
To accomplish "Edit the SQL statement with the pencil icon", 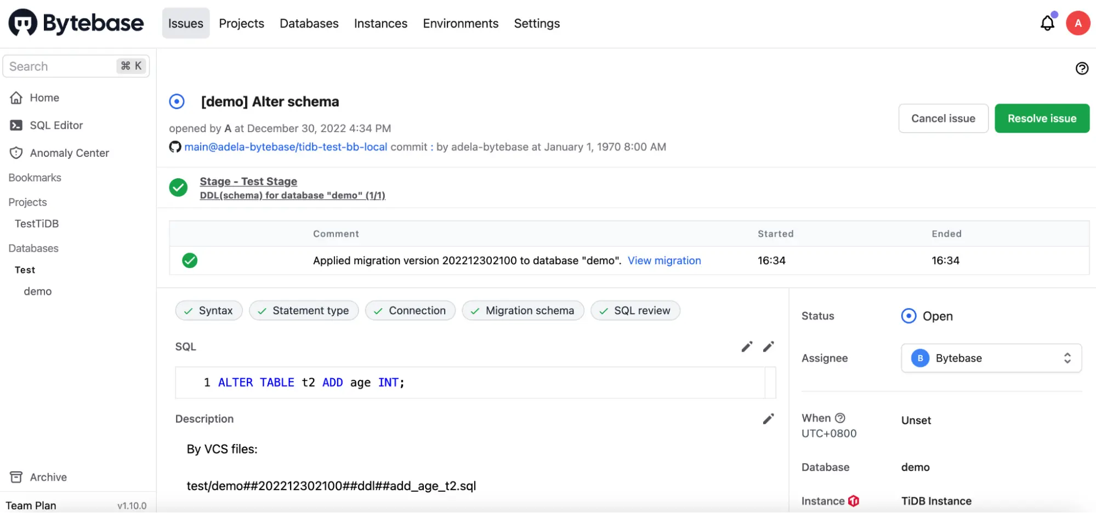I will point(746,346).
